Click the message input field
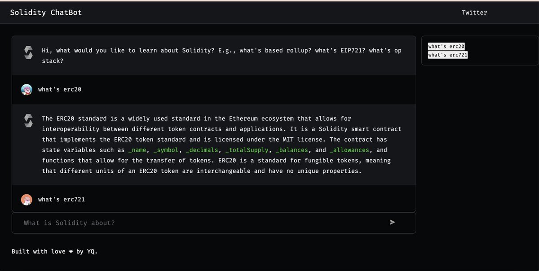Viewport: 539px width, 271px height. point(180,222)
